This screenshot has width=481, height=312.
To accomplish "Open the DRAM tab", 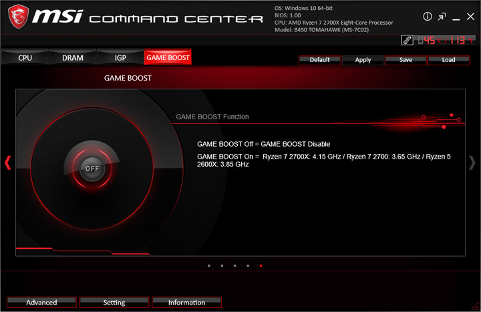I will point(73,57).
